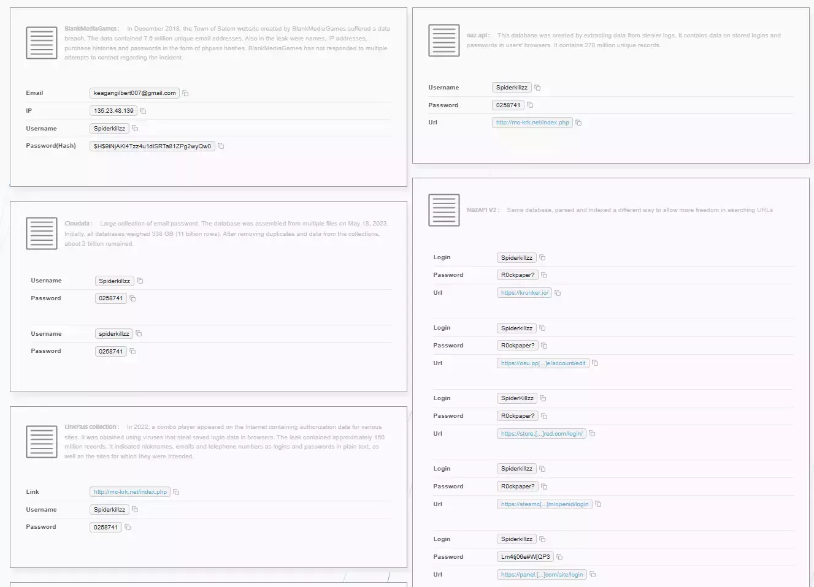The width and height of the screenshot is (814, 587).
Task: Copy the LinkPass collection username
Action: [x=135, y=510]
